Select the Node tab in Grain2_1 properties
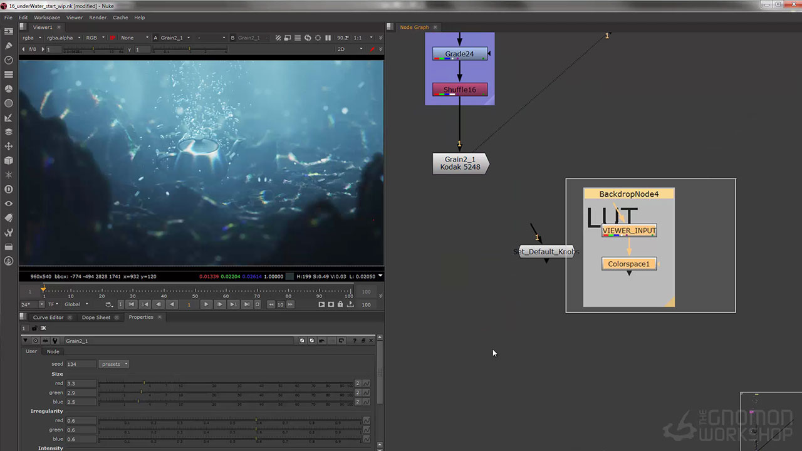This screenshot has width=802, height=451. click(x=53, y=351)
